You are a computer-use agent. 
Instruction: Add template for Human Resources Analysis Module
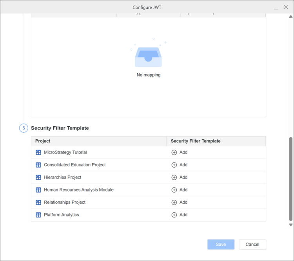[x=180, y=190]
